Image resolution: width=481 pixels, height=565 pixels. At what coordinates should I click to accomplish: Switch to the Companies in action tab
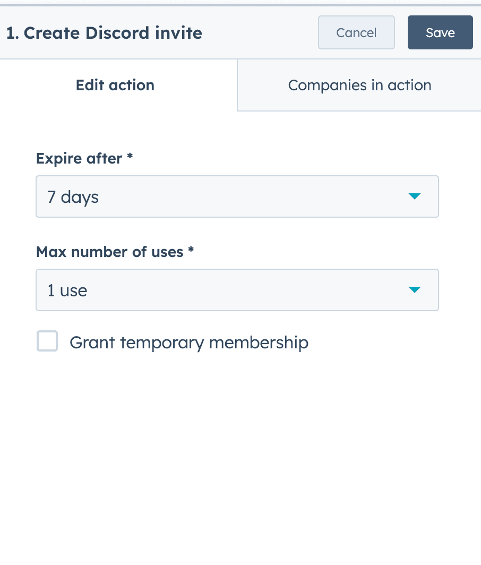click(x=359, y=85)
